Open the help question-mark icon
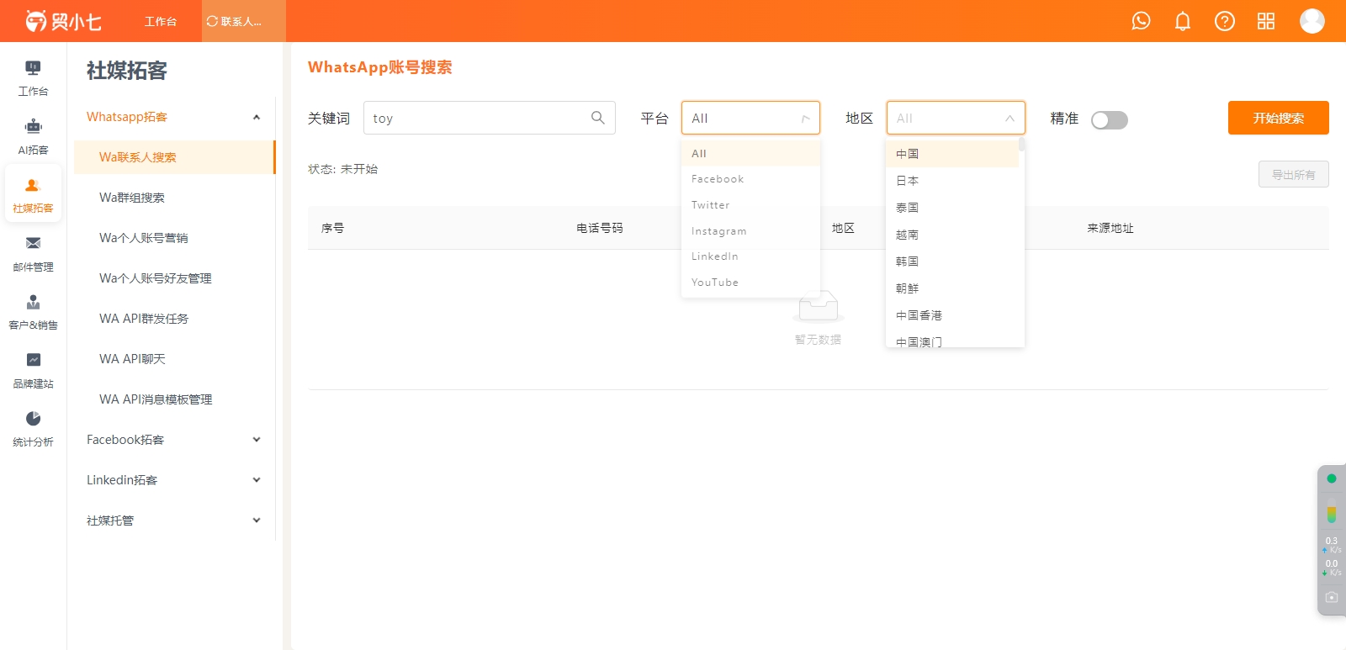This screenshot has height=650, width=1346. 1225,21
